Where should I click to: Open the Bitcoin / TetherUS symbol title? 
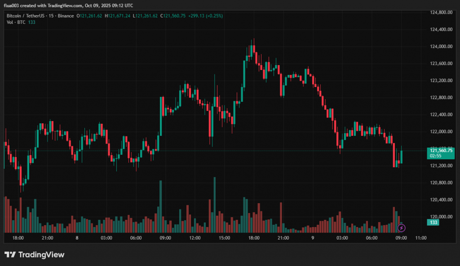26,16
